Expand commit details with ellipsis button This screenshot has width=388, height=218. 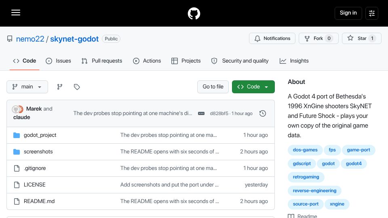pos(201,113)
